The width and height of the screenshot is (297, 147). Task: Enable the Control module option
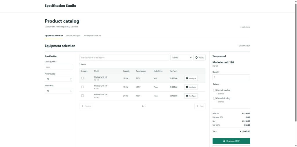(214, 90)
